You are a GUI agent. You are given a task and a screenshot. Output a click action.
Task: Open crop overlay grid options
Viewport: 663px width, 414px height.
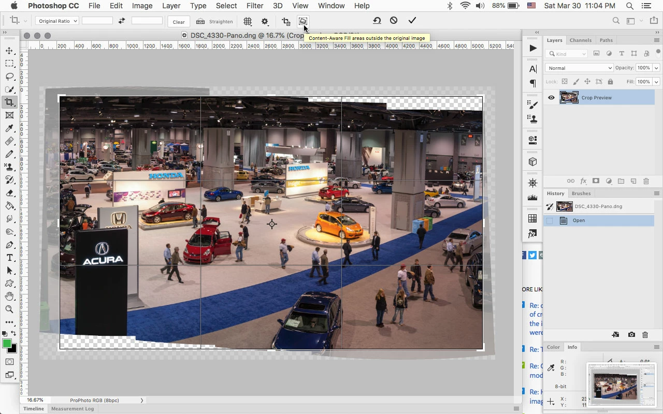click(248, 21)
